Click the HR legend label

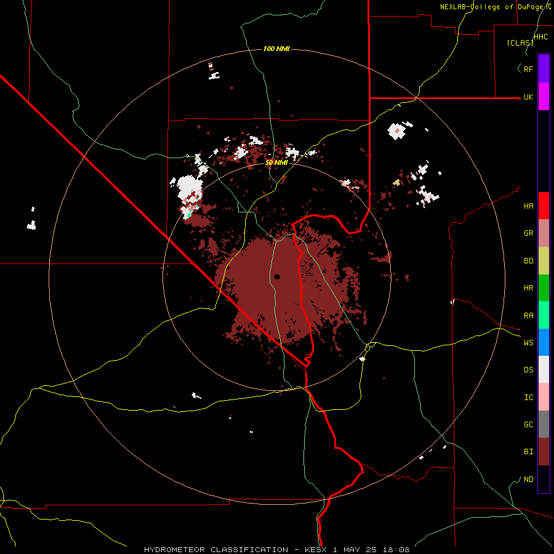point(528,288)
